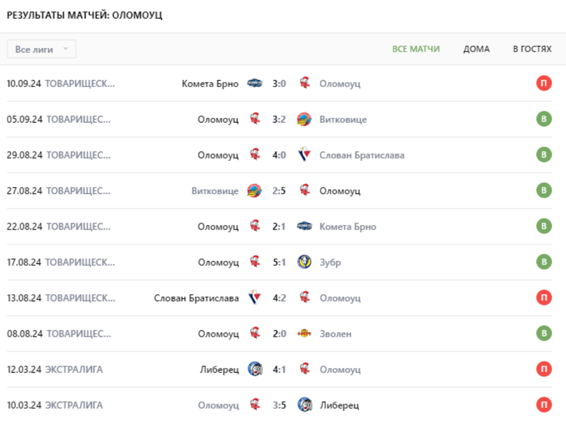Switch to the ДОМА tab
Screen dimensions: 566x421
pyautogui.click(x=476, y=48)
